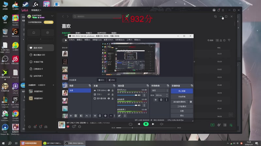Open discover compass icon in QQ Music sidebar
This screenshot has width=261, height=146.
47,33
